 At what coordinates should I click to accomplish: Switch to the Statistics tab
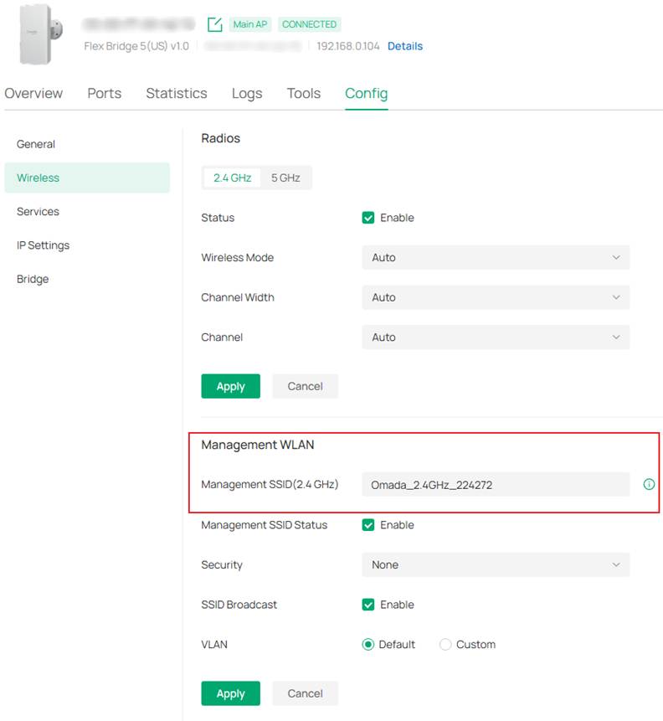pos(177,93)
